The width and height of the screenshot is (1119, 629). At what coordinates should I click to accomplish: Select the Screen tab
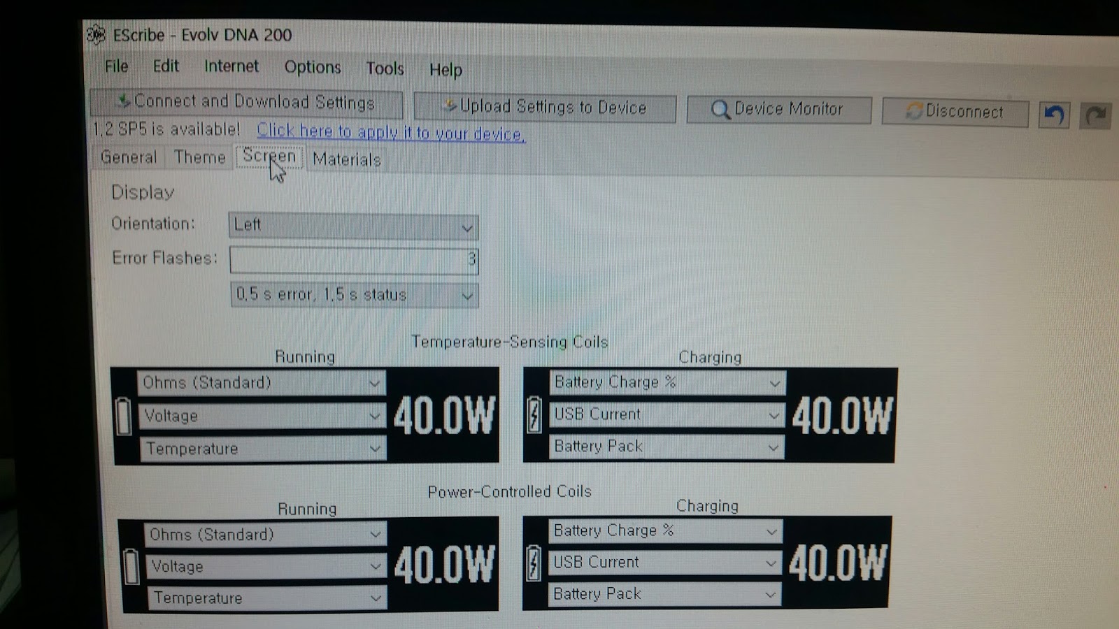[x=269, y=157]
